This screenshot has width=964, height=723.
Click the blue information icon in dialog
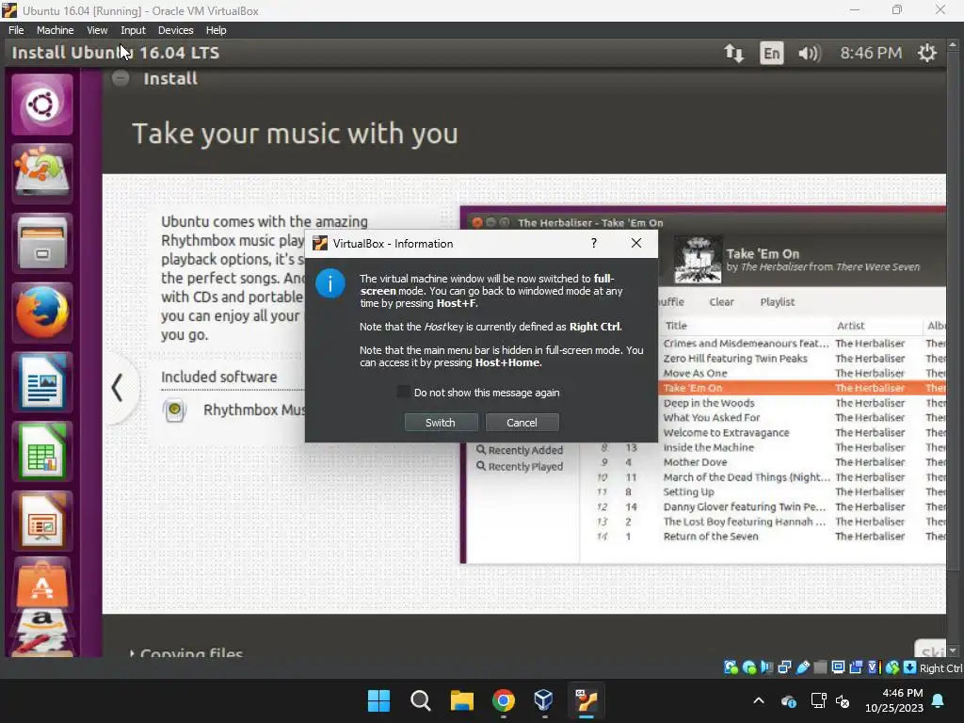click(x=330, y=283)
